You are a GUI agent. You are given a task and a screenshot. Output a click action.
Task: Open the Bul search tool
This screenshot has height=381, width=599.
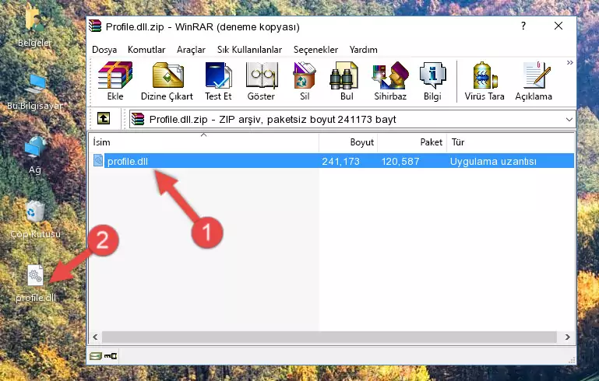[x=346, y=81]
